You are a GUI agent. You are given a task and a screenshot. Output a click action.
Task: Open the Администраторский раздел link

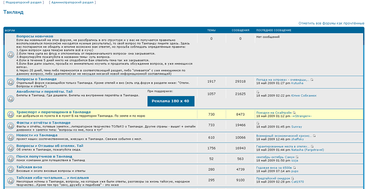[72, 2]
